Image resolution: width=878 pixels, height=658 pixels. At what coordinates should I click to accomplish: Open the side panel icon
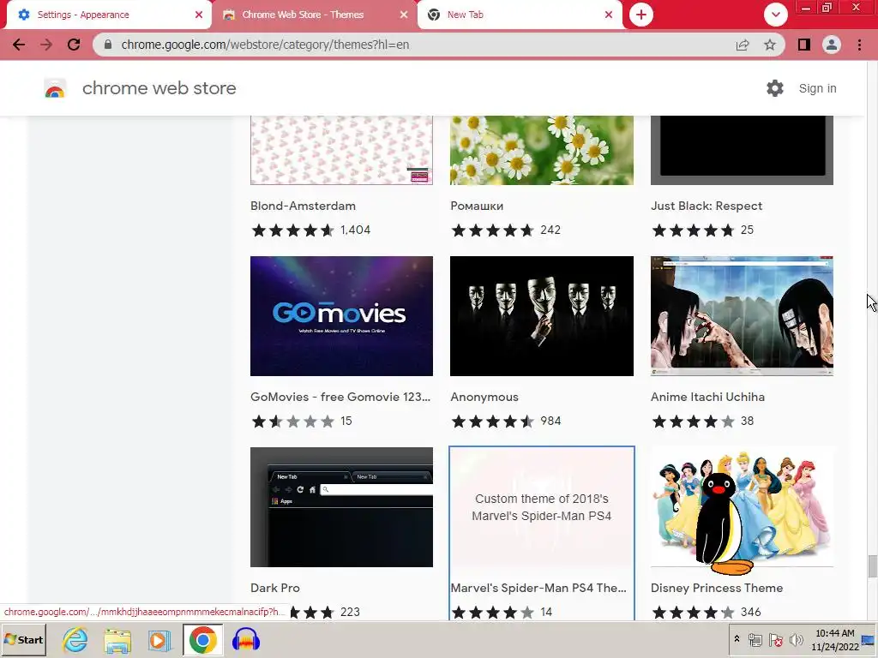(x=804, y=45)
